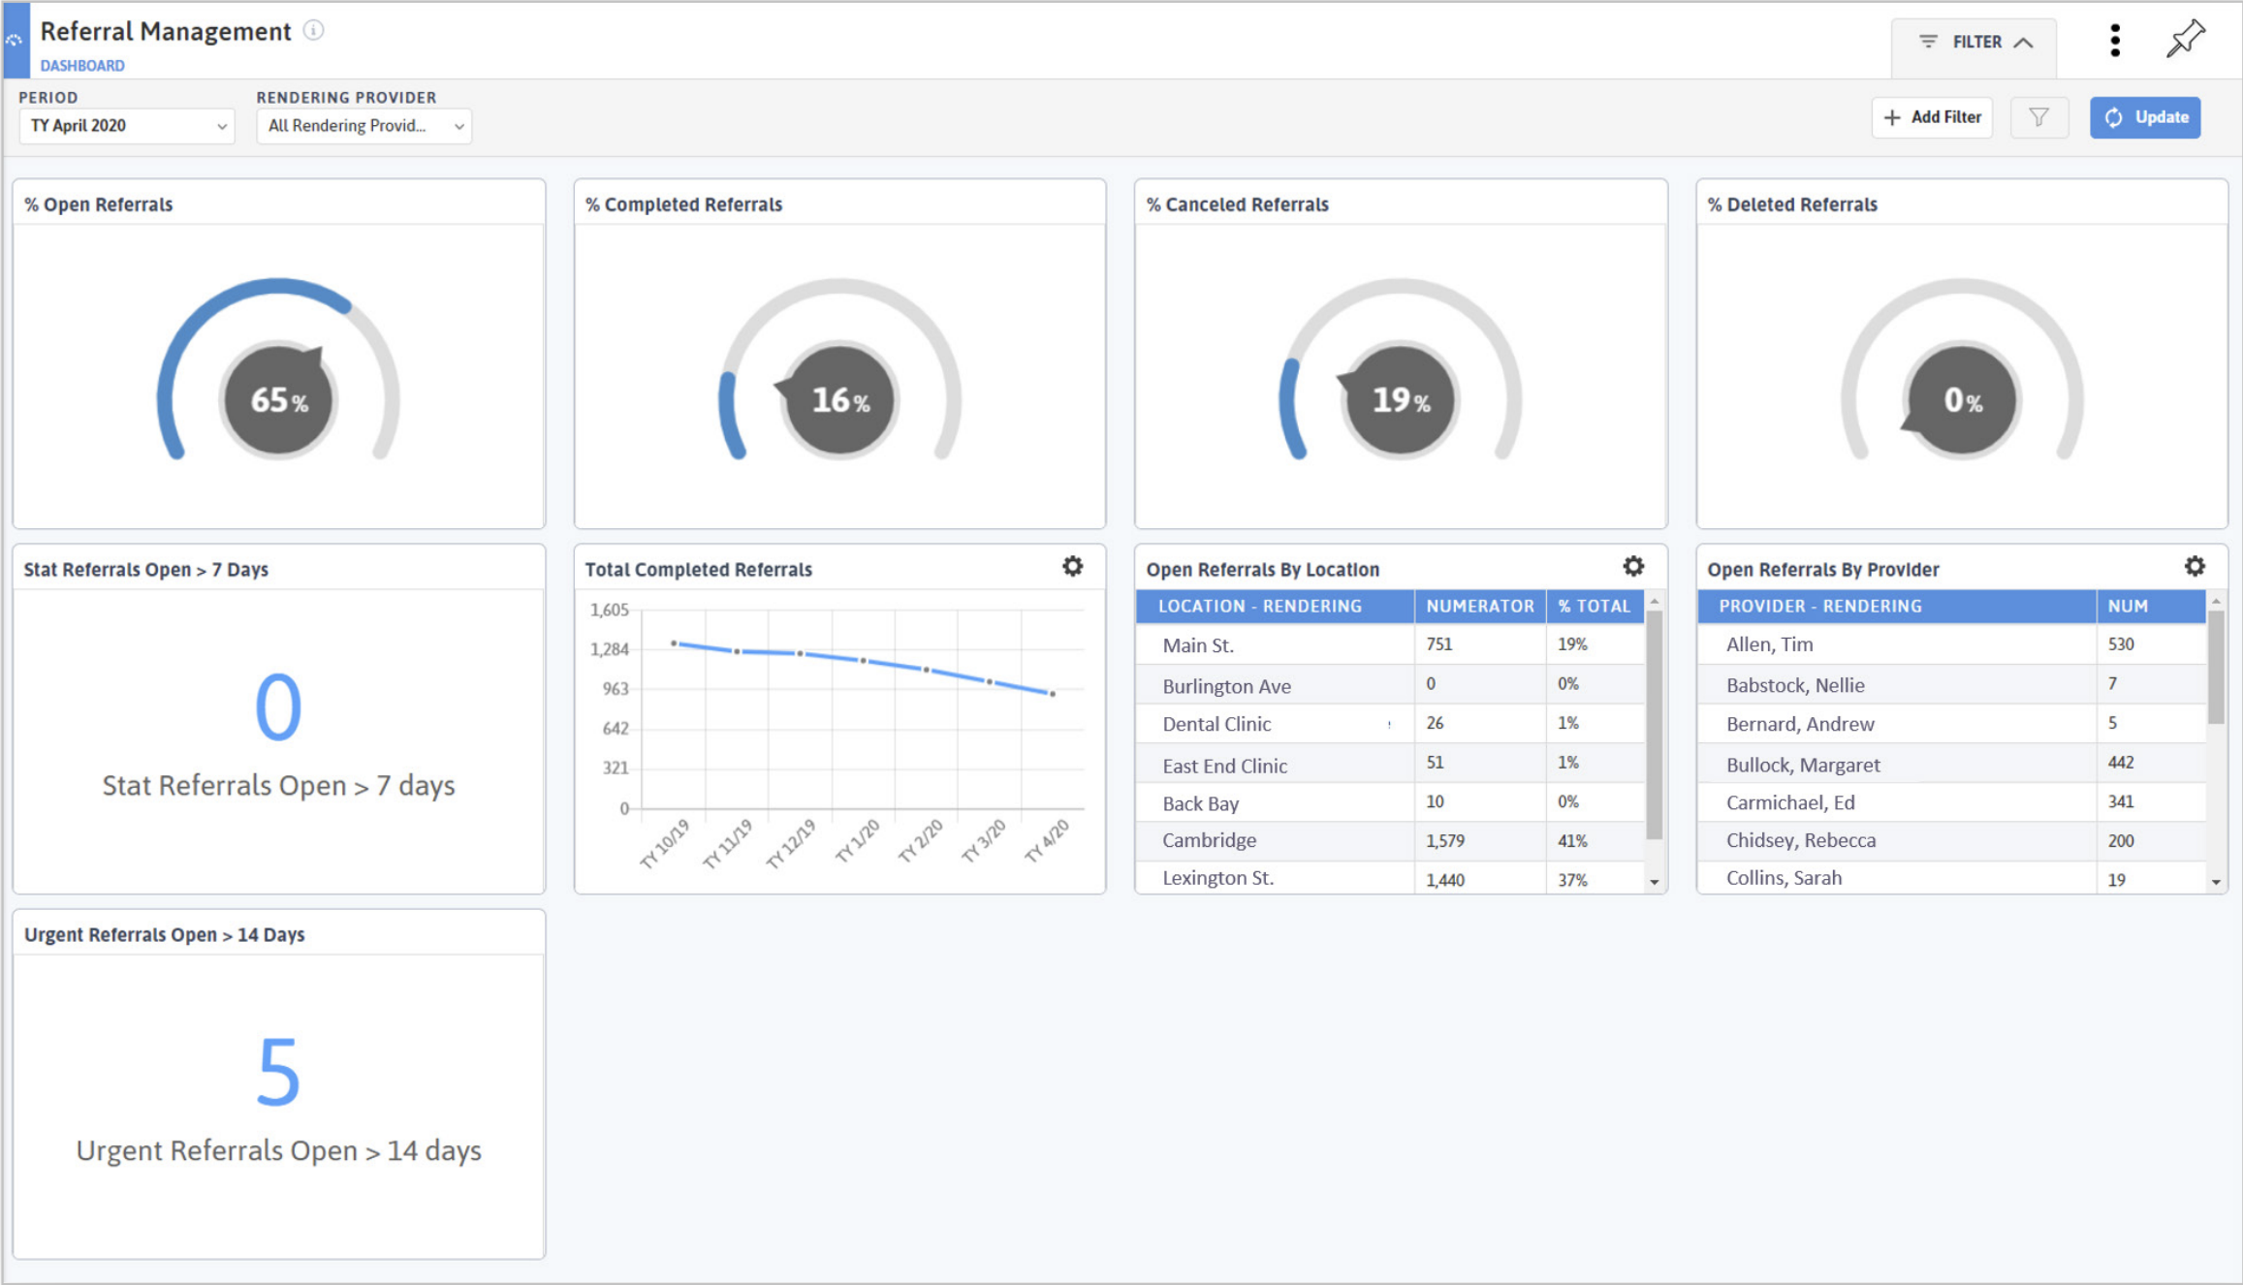Select provider Babstock, Nellie
This screenshot has height=1285, width=2243.
1952,684
